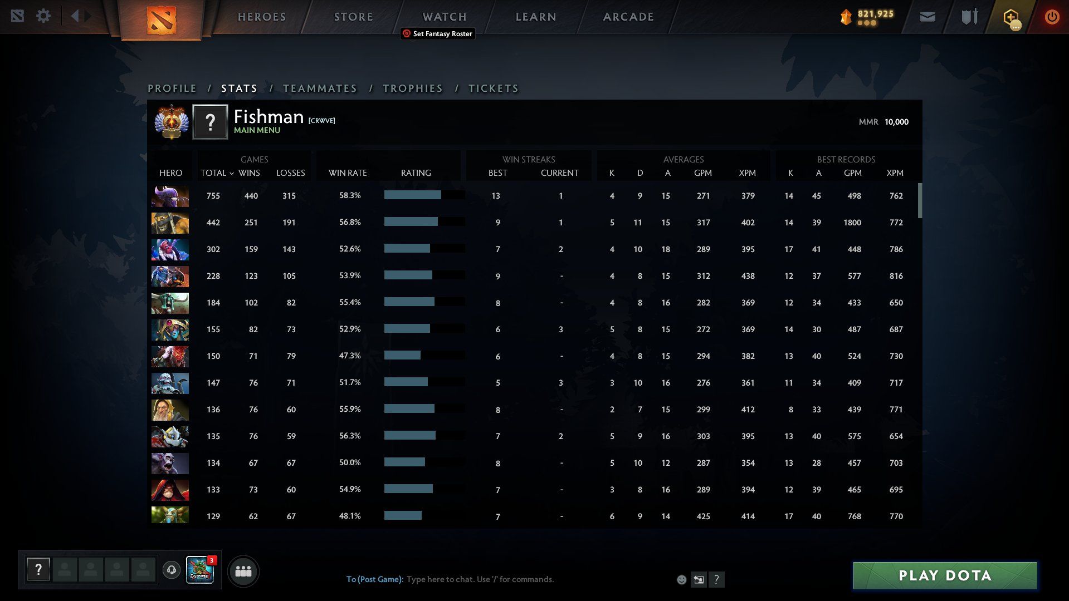Viewport: 1069px width, 601px height.
Task: Go to the Dota 2 home logo
Action: click(x=161, y=20)
